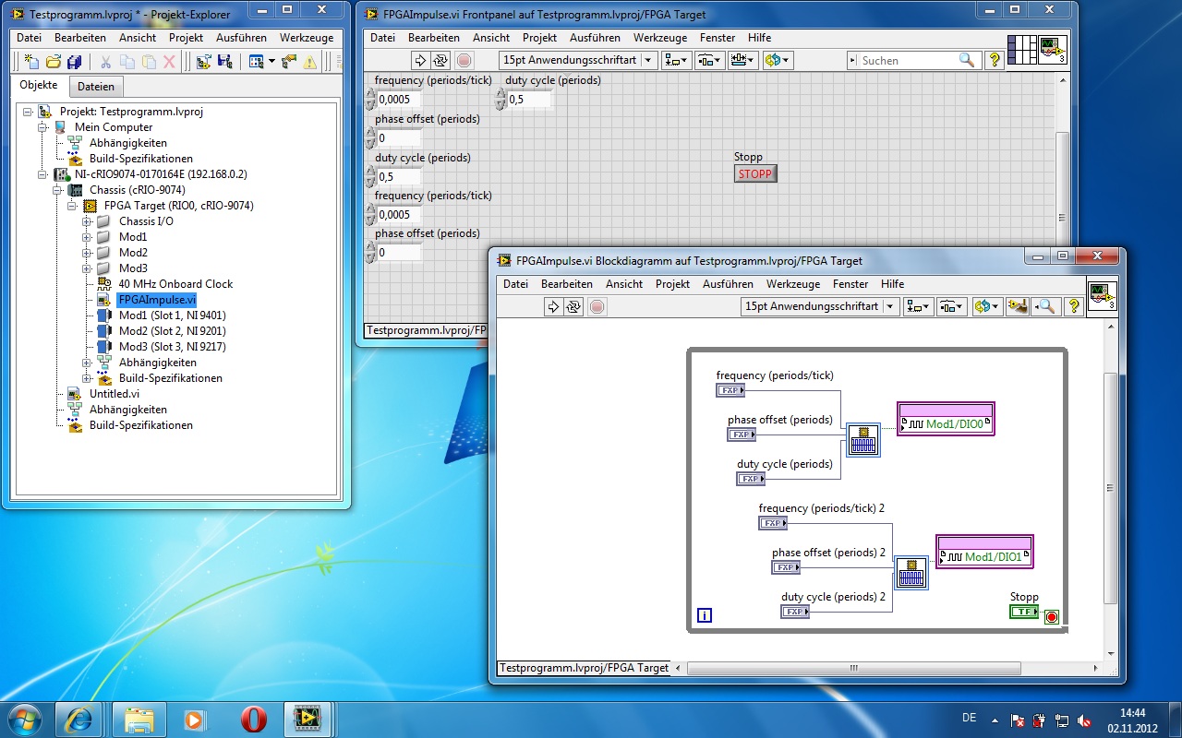
Task: Click Run Continuously in the block diagram toolbar
Action: pos(573,306)
